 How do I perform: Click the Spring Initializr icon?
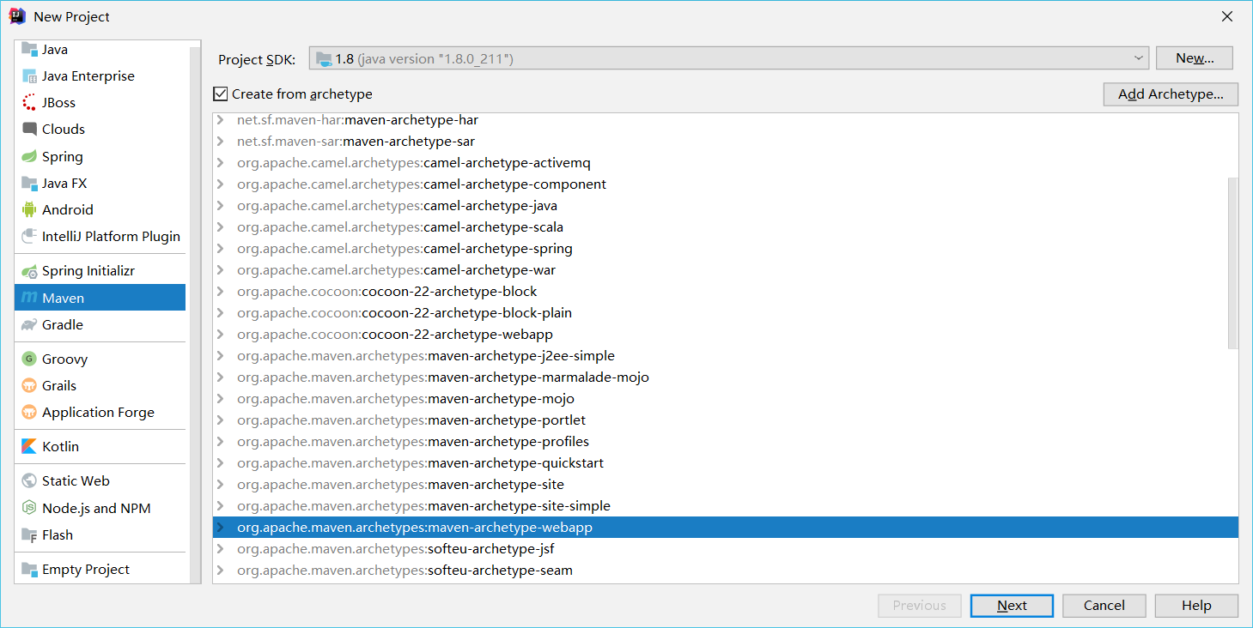click(30, 271)
